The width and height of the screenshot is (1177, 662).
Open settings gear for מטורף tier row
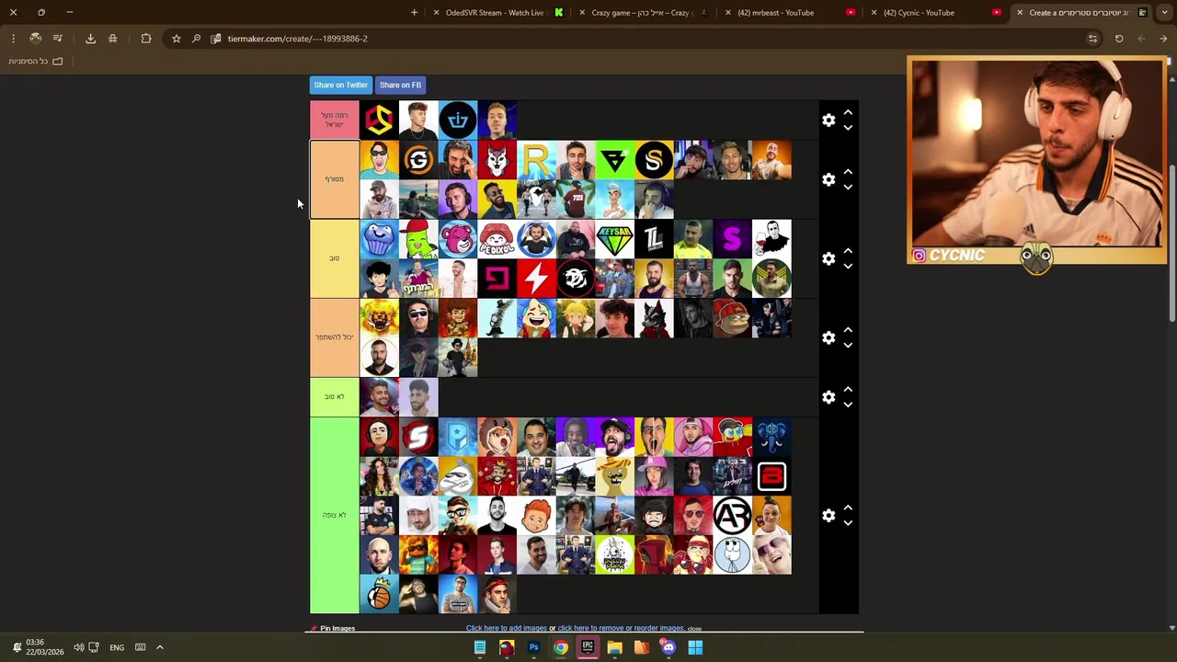pos(828,180)
